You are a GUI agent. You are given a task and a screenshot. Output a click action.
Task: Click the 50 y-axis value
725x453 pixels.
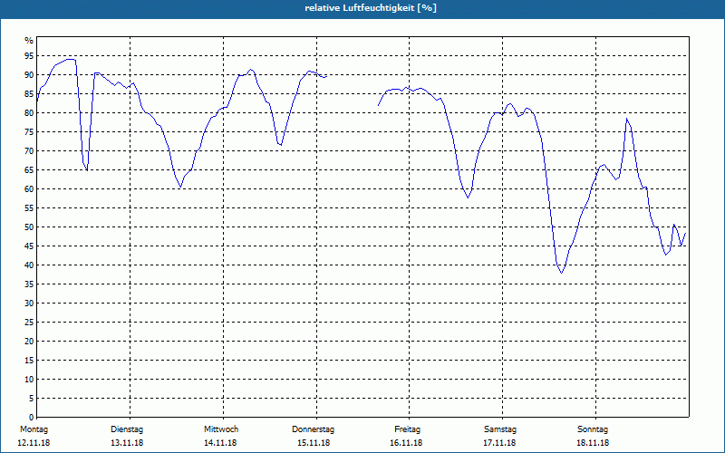[29, 227]
